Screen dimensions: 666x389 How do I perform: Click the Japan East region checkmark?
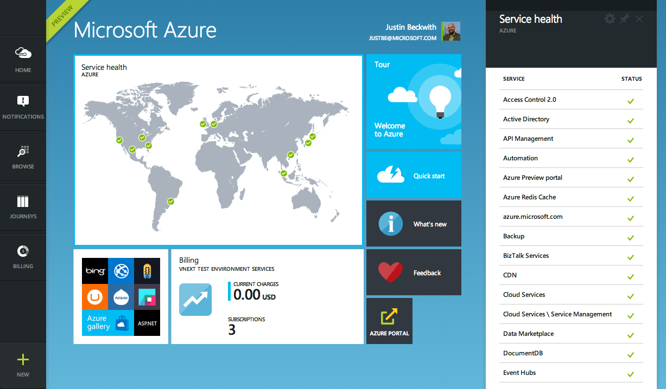pos(313,137)
